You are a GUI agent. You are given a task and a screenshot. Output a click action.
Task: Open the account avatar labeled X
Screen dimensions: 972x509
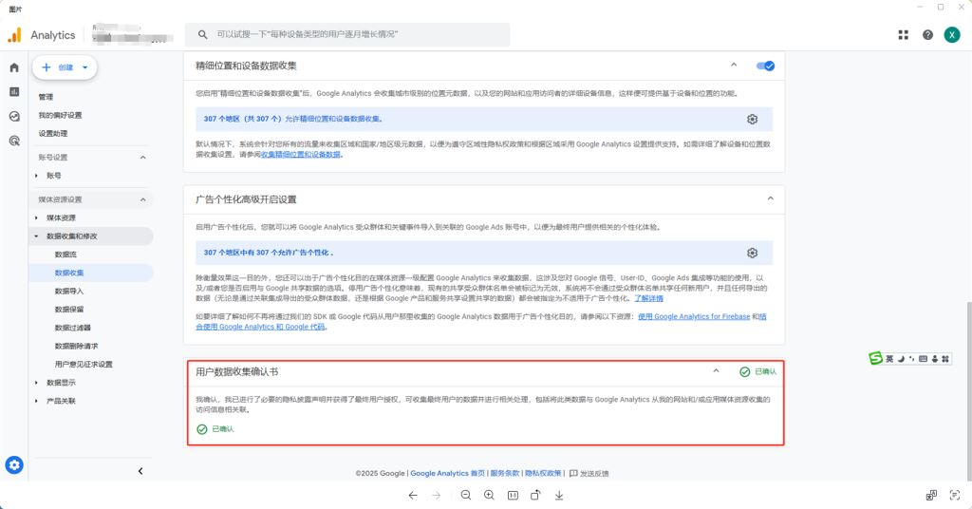coord(951,35)
